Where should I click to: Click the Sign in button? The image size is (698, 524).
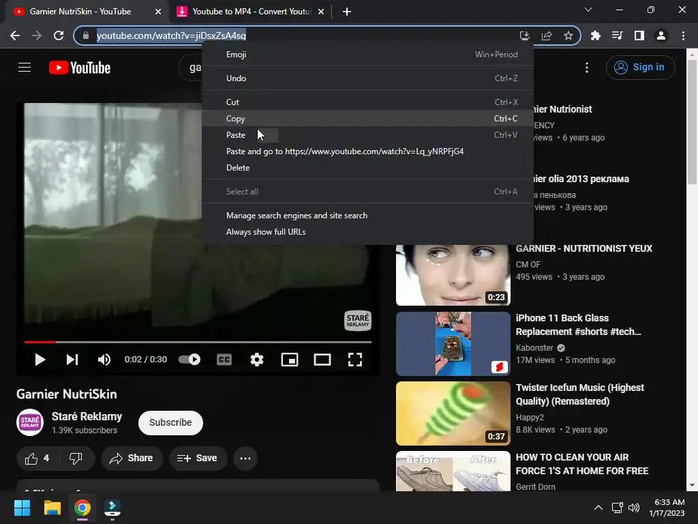tap(641, 68)
